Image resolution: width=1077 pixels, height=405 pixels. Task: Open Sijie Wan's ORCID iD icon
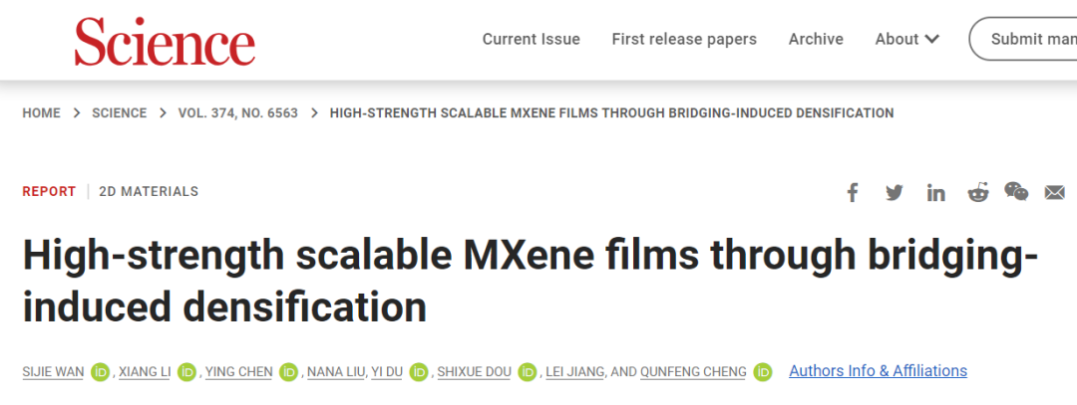[x=101, y=372]
